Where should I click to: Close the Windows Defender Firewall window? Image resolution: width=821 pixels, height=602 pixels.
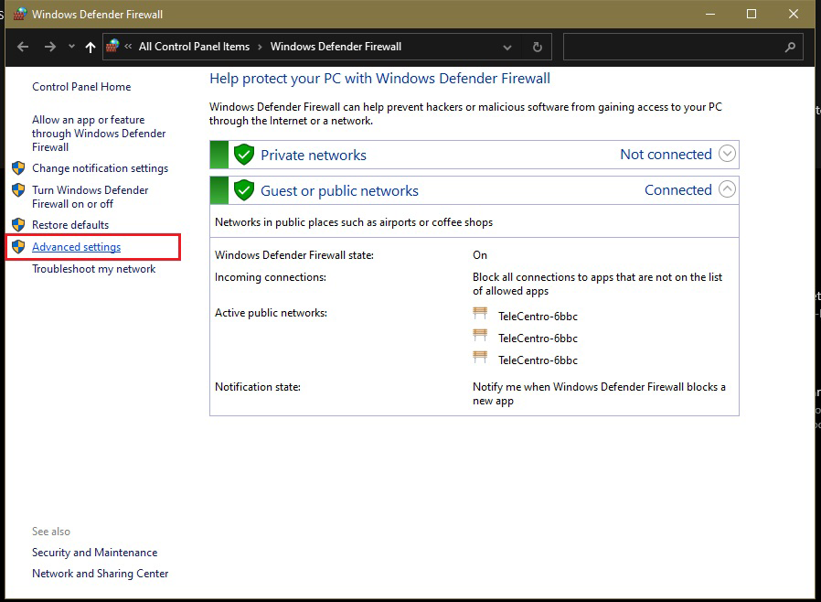coord(794,14)
